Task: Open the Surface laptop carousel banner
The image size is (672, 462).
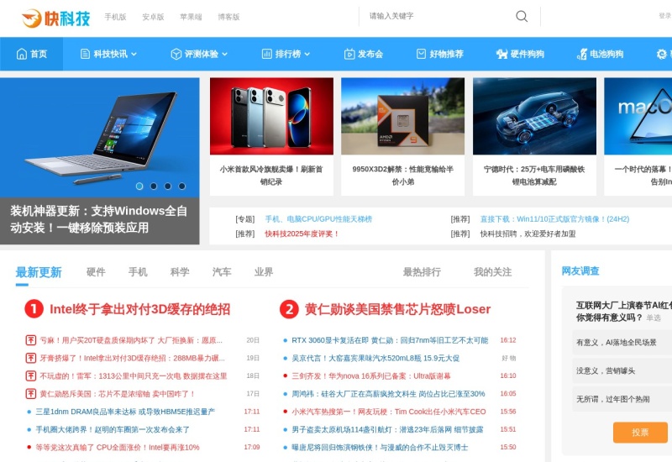Action: pos(99,138)
